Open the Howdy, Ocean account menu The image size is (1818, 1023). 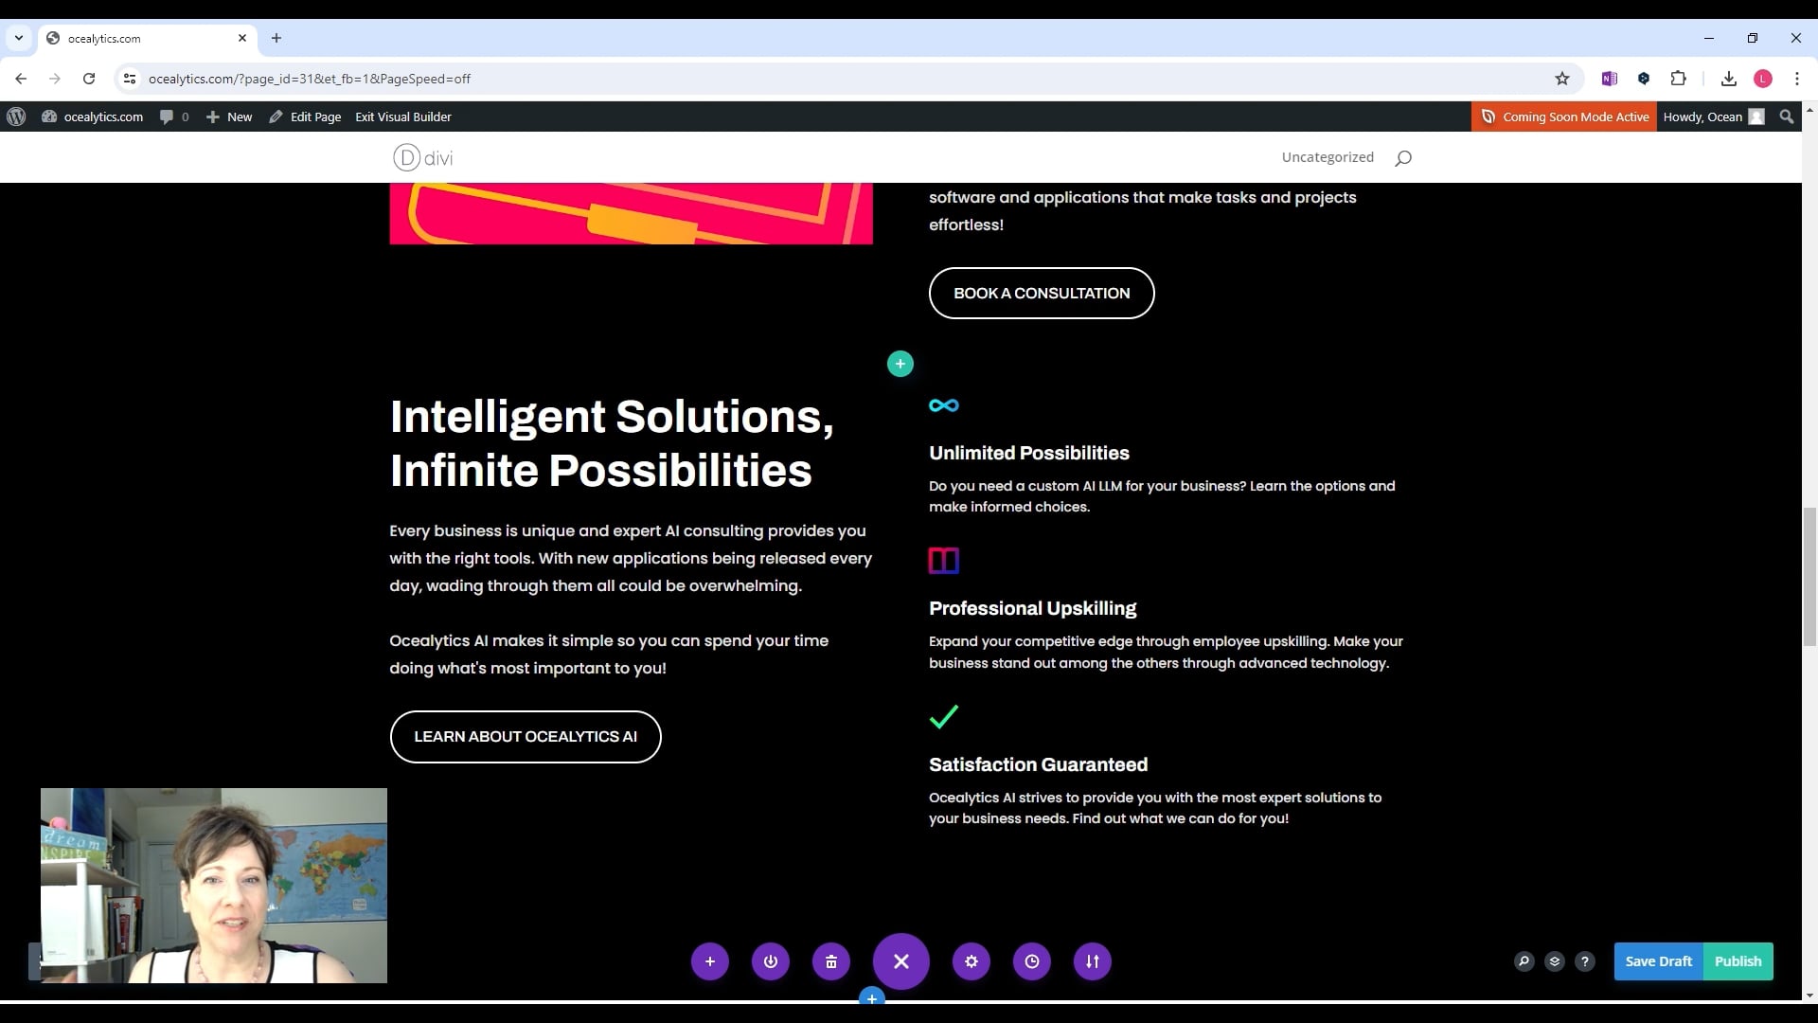1714,117
